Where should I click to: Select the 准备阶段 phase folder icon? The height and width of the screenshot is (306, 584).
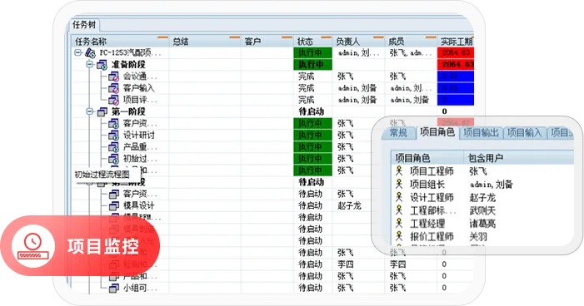102,65
